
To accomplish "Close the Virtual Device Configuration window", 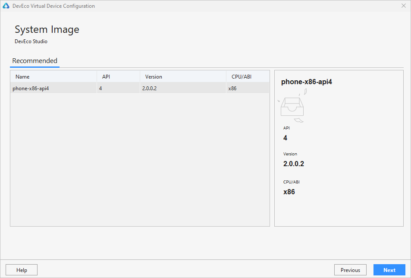I will click(x=403, y=6).
